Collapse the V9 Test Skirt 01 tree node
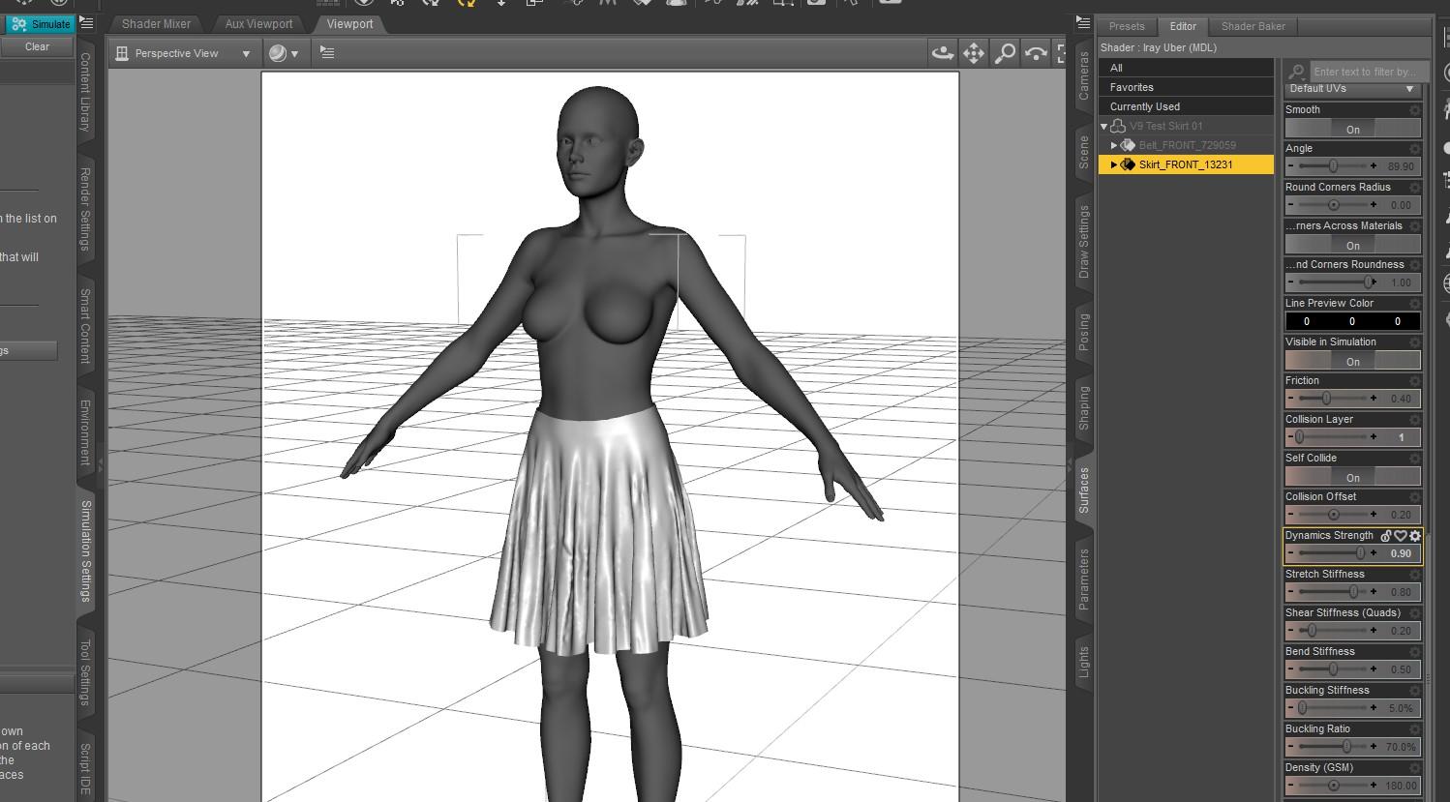The width and height of the screenshot is (1450, 802). point(1103,127)
